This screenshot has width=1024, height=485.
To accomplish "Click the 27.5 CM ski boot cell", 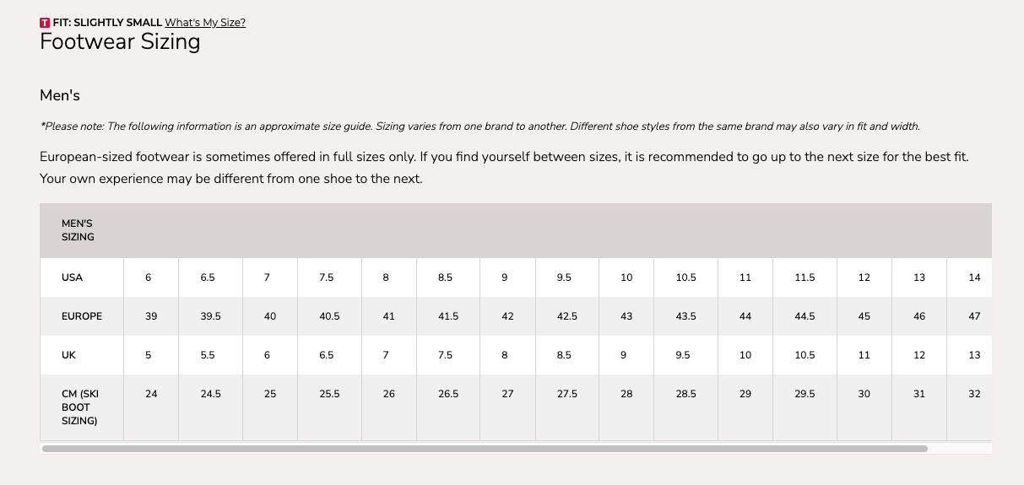I will [567, 394].
